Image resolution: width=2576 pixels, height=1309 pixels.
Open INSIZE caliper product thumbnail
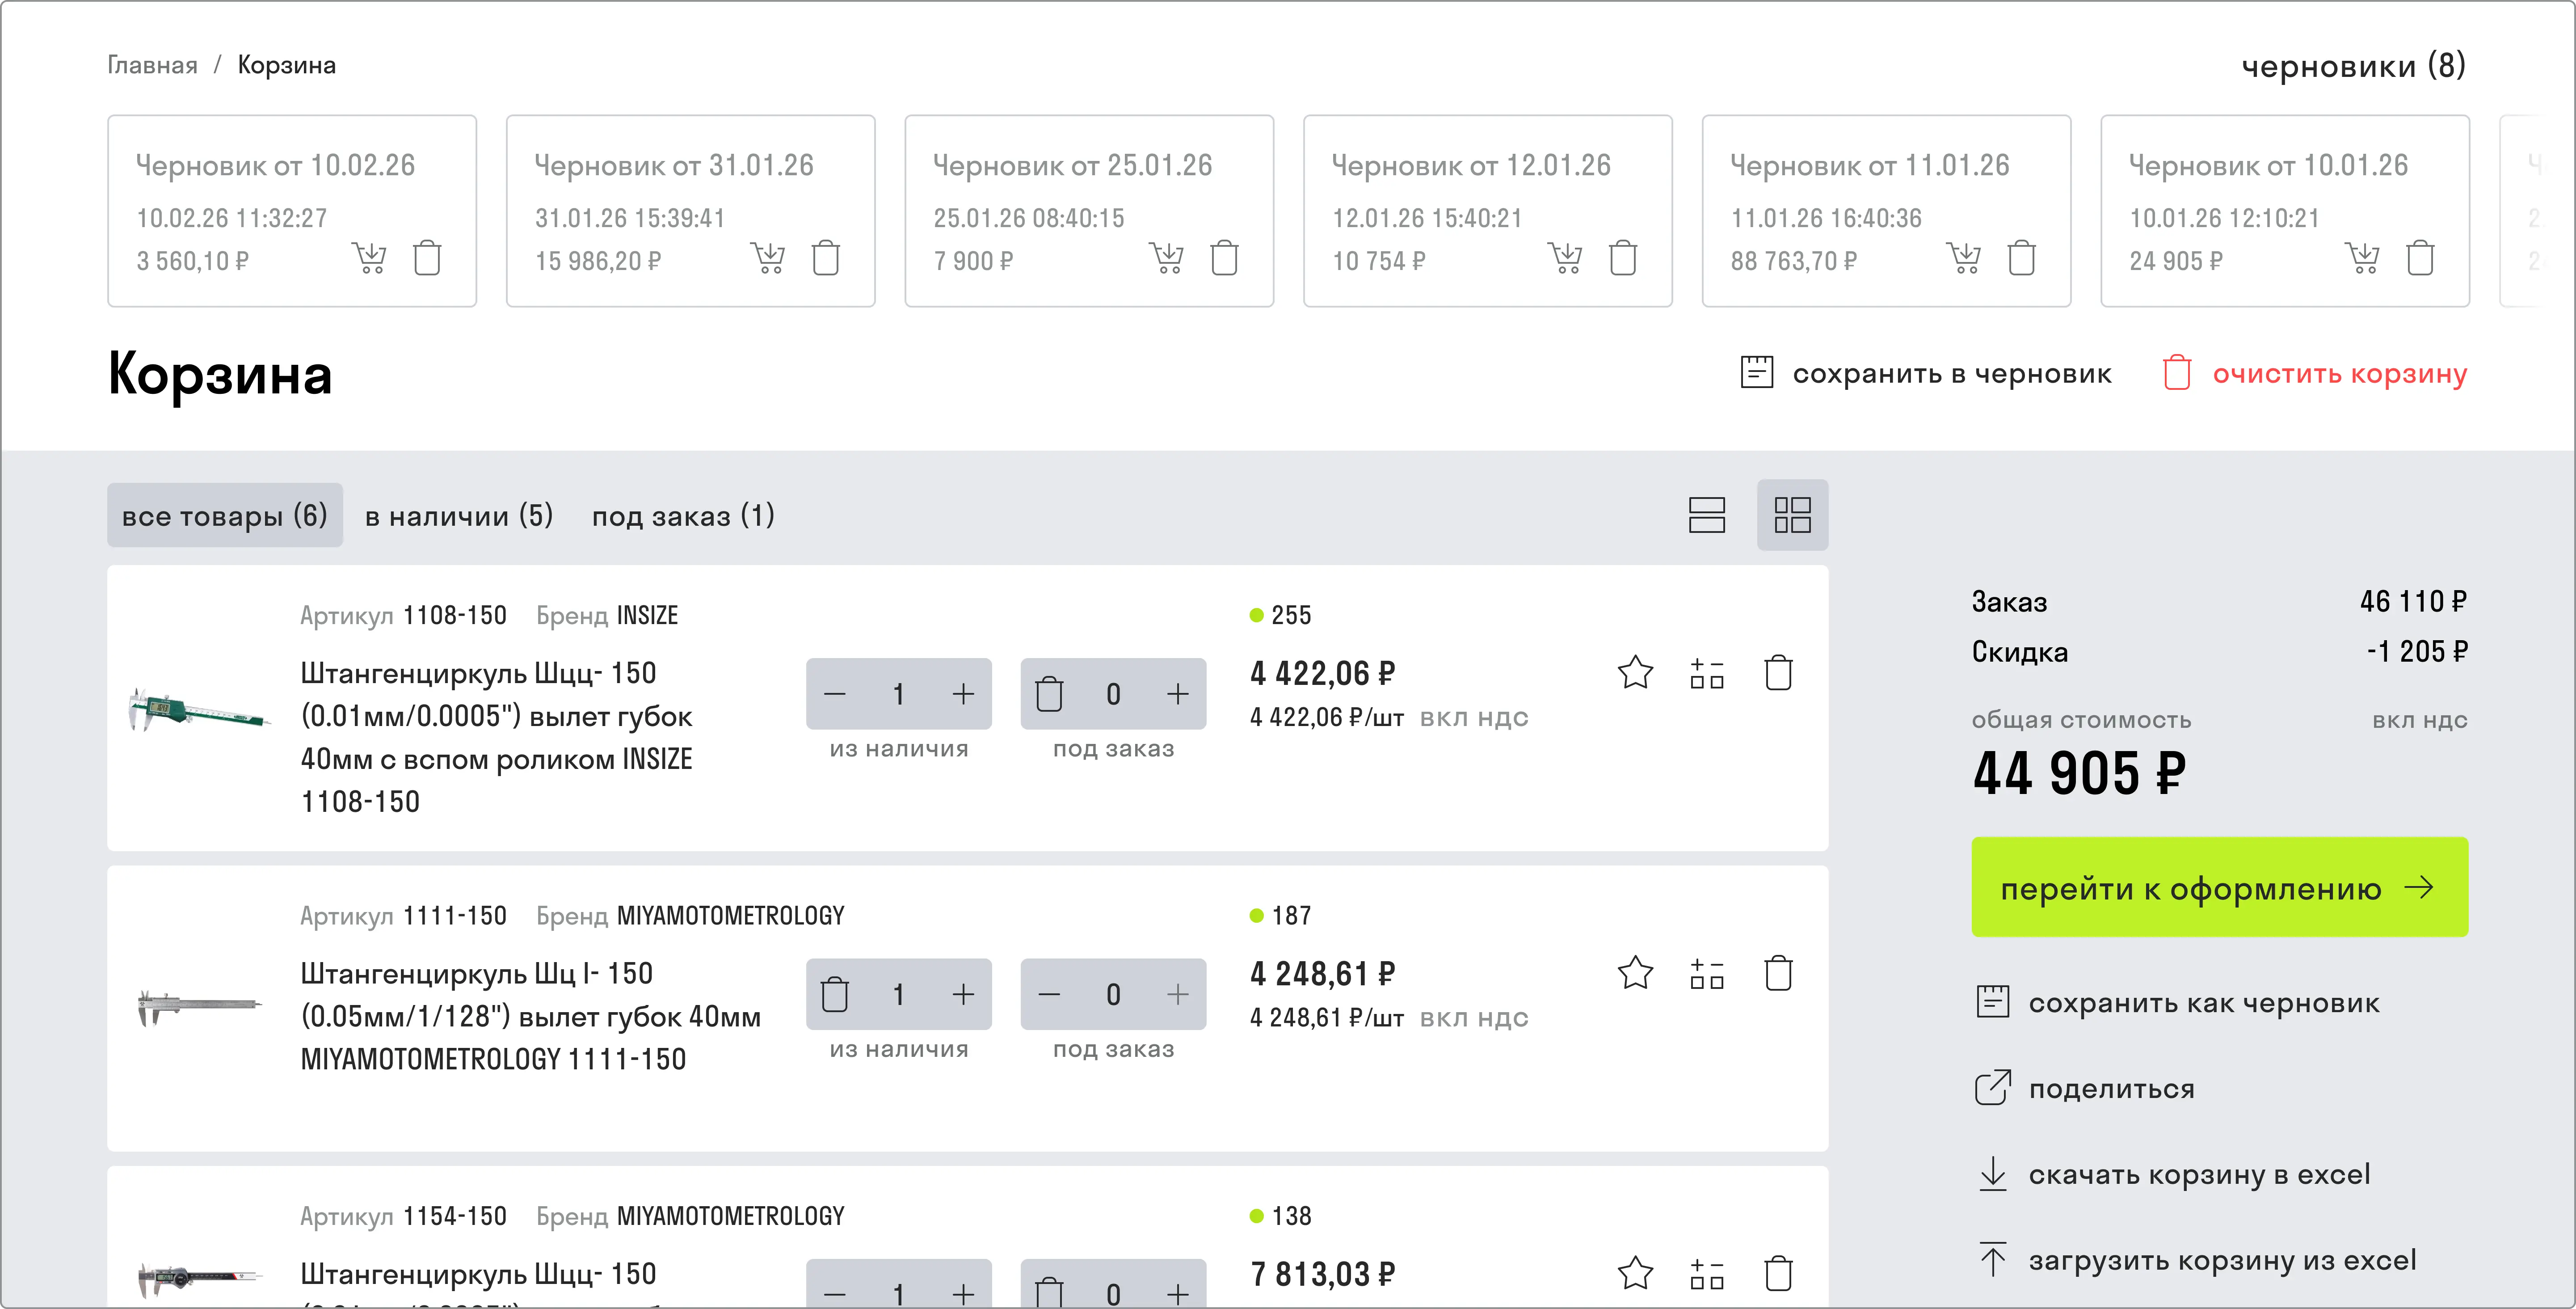pyautogui.click(x=199, y=709)
